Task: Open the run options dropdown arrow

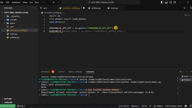Action: (x=187, y=8)
